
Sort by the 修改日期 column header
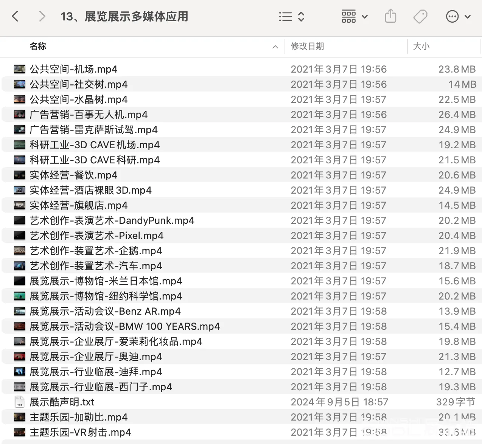coord(307,47)
